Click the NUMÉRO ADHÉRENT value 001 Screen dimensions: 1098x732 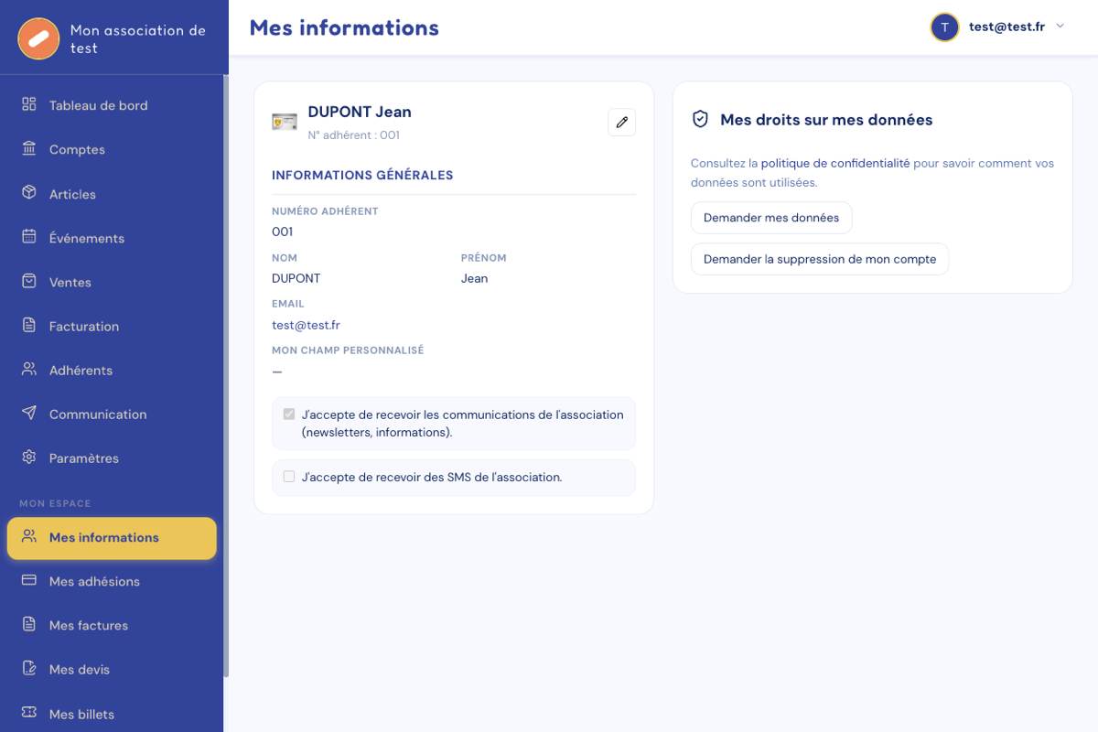282,231
